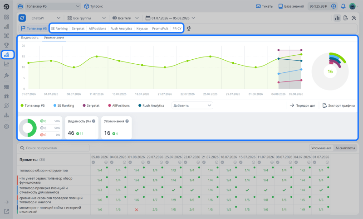Open the wrench tools icon at top right
The width and height of the screenshot is (363, 219).
point(354,18)
